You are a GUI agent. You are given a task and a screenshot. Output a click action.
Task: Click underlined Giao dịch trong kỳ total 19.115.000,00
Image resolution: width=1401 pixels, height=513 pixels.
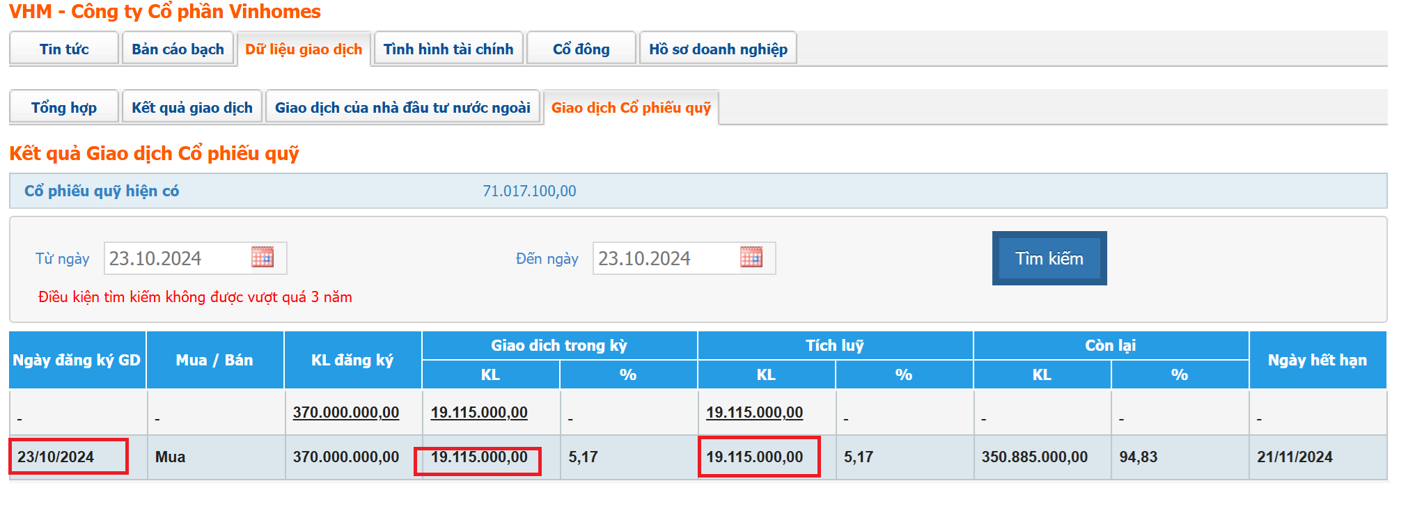479,412
